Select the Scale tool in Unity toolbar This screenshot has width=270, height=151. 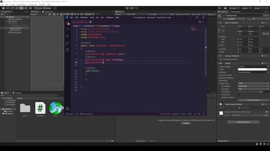click(x=17, y=8)
